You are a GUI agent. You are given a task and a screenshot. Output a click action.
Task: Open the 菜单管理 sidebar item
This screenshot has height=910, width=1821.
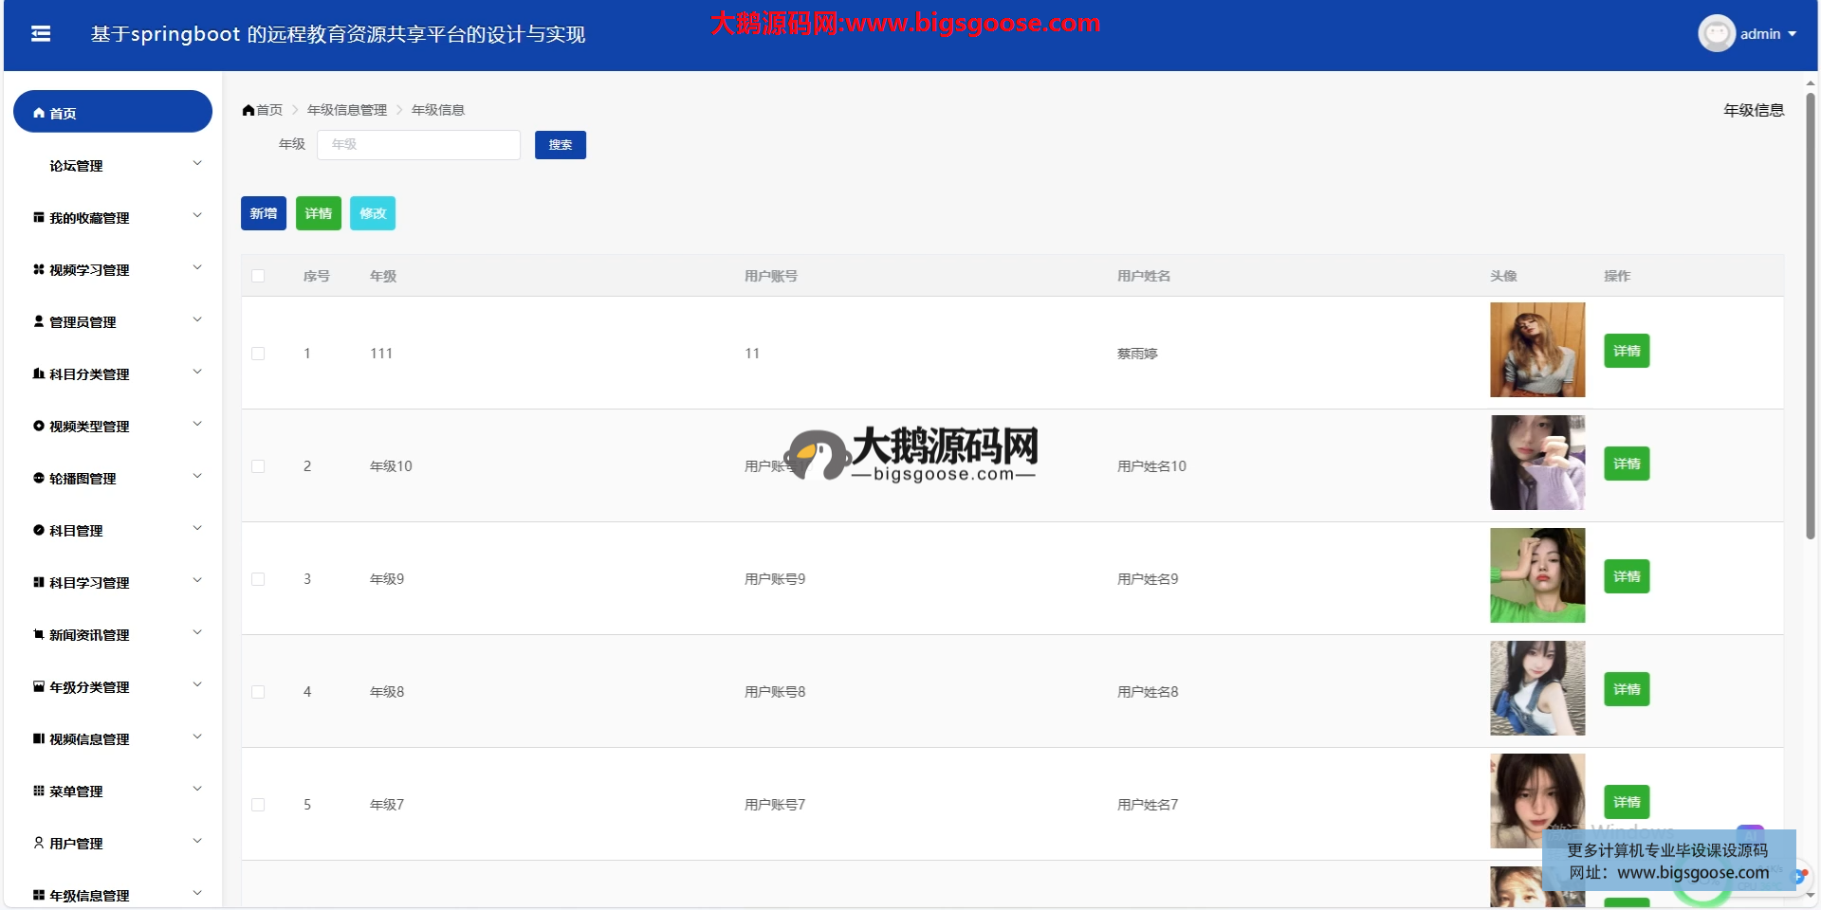click(76, 792)
